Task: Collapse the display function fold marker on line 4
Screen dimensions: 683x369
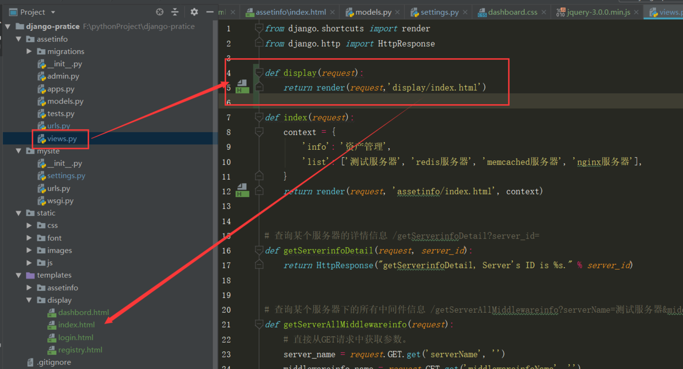Action: click(x=259, y=73)
